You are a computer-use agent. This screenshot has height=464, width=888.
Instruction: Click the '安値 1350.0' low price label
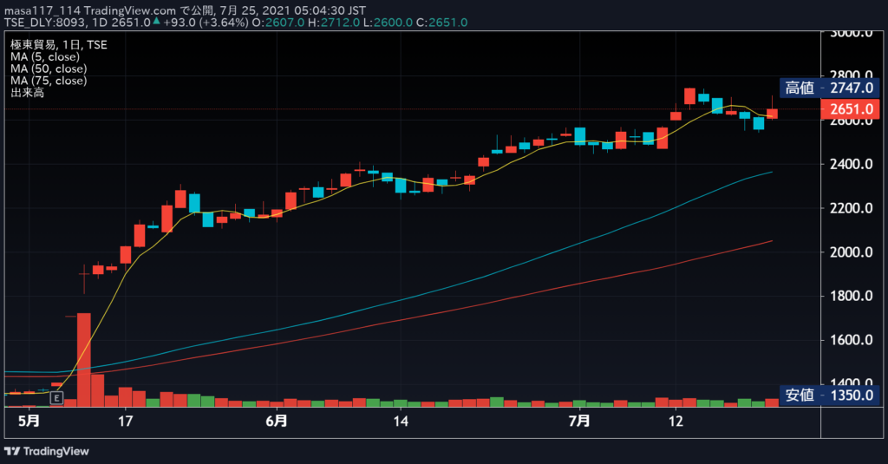(829, 395)
